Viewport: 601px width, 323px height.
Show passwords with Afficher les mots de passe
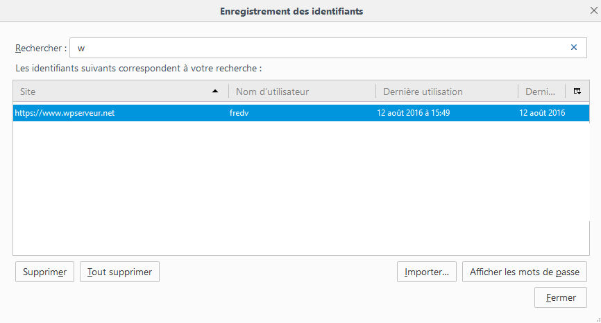(525, 272)
